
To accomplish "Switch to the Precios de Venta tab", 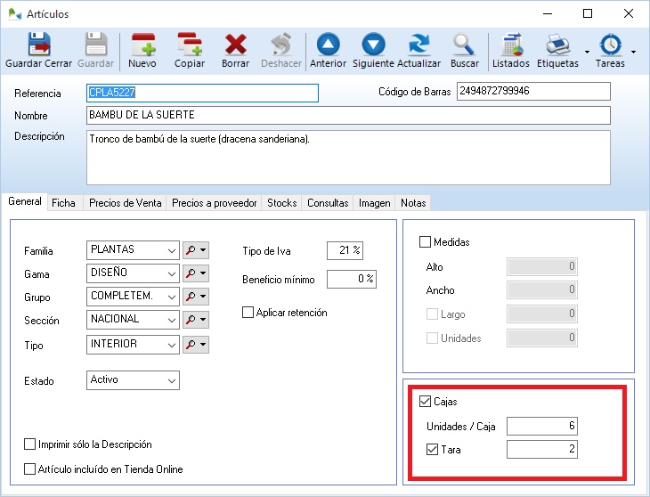I will (125, 203).
